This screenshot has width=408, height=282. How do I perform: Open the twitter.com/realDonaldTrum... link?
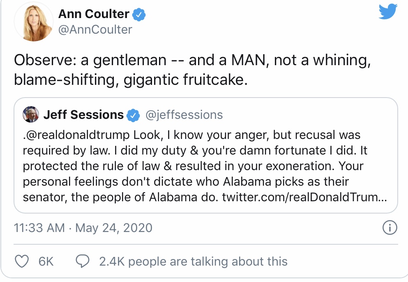(304, 197)
